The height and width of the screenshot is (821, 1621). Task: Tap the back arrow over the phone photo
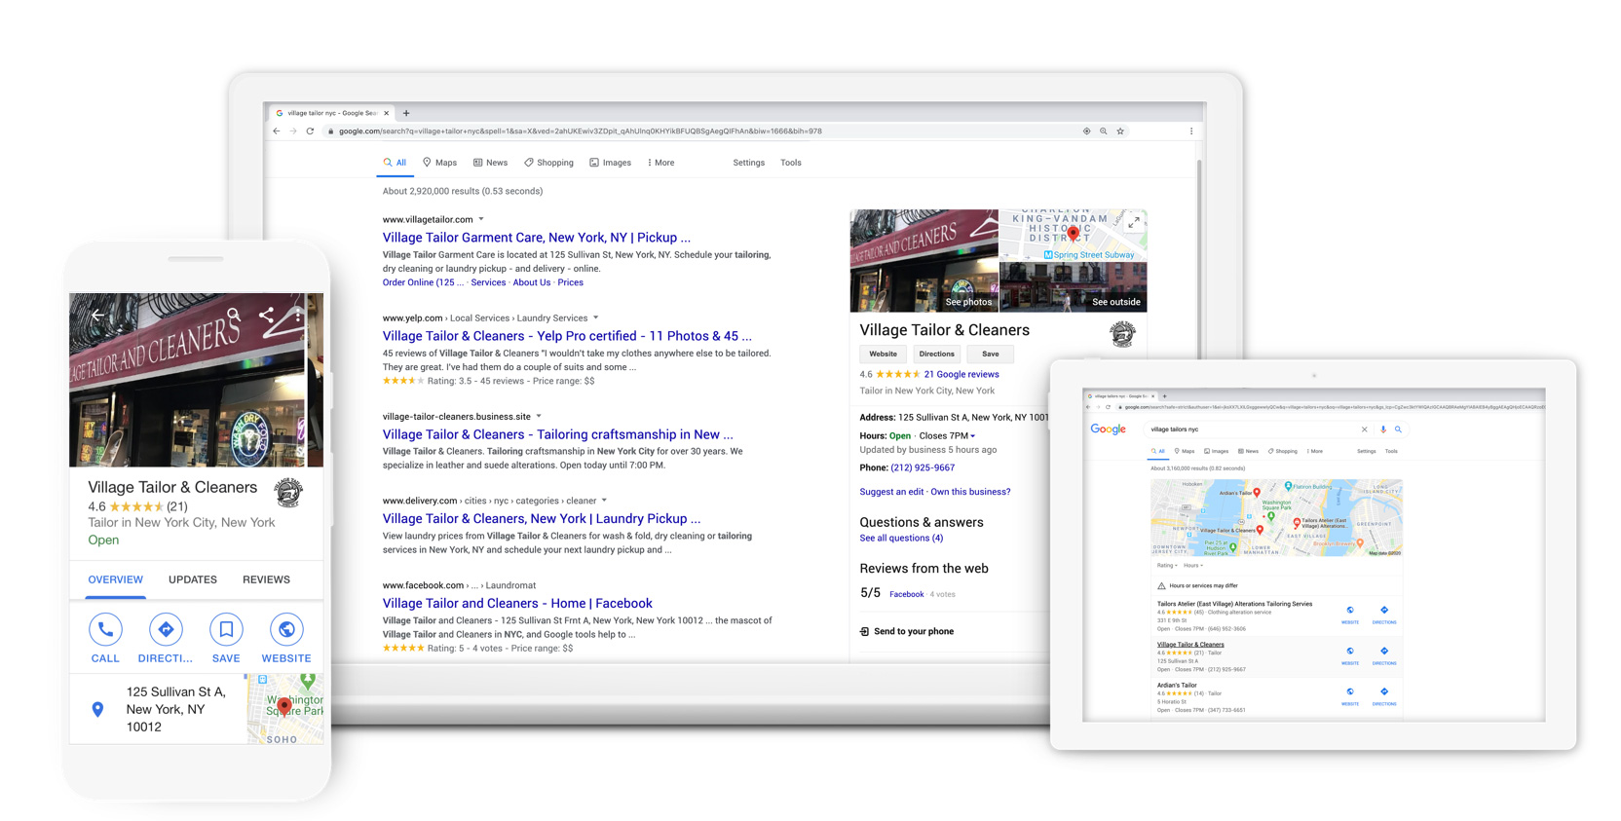pyautogui.click(x=97, y=315)
